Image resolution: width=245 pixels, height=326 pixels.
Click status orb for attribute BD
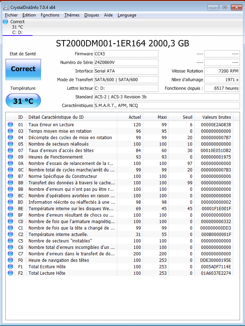click(x=10, y=202)
